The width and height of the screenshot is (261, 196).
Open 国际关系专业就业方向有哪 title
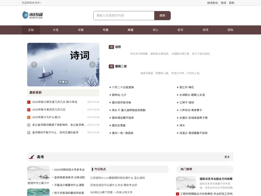click(x=216, y=179)
